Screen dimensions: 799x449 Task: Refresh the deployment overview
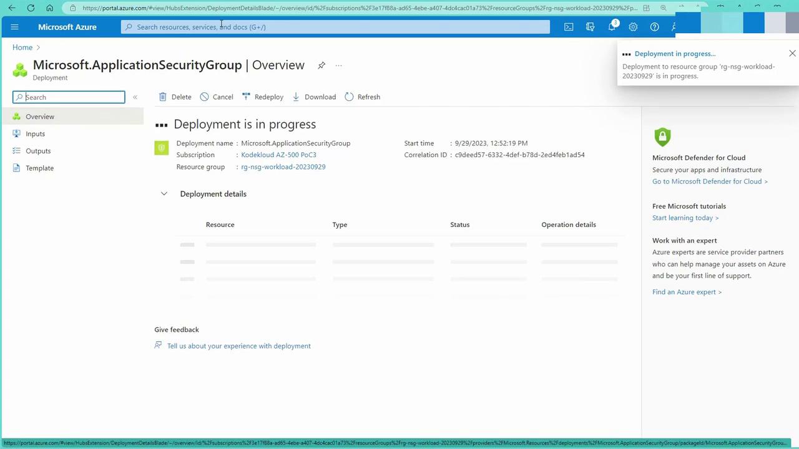(362, 97)
